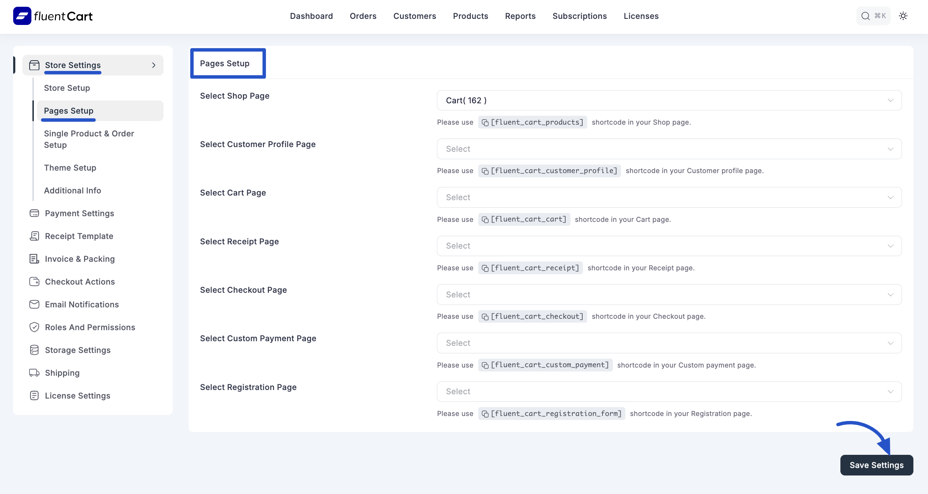Copy the fluent_cart_custom_payment shortcode icon

coord(485,365)
